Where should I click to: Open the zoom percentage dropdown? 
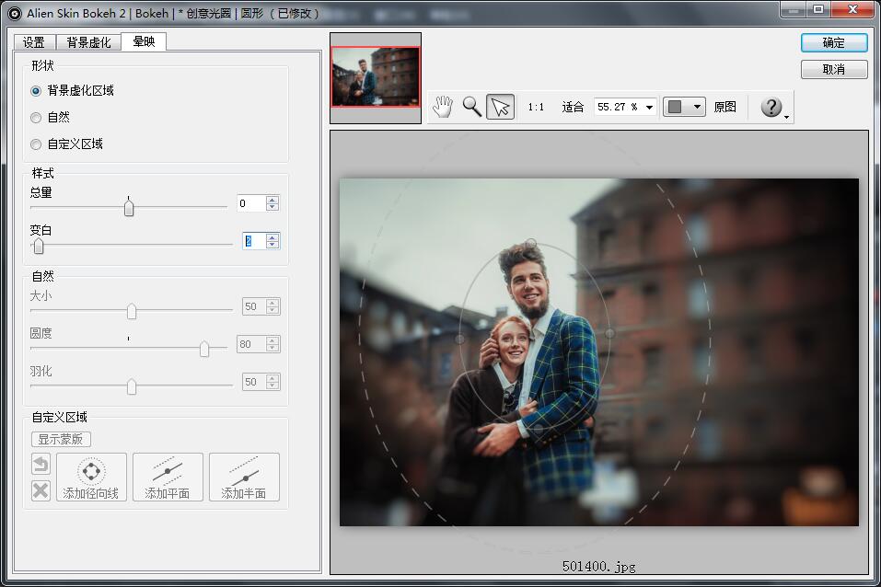[x=649, y=108]
